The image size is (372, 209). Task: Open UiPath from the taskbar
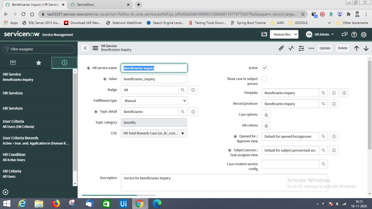click(x=123, y=204)
